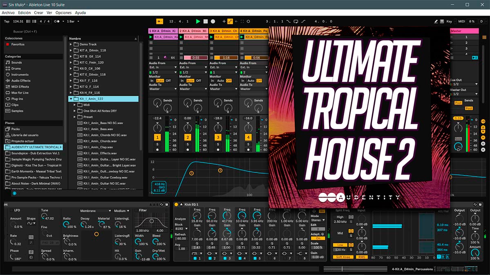Open the Cue Out 1/2 dropdown
The width and height of the screenshot is (490, 275).
[464, 84]
